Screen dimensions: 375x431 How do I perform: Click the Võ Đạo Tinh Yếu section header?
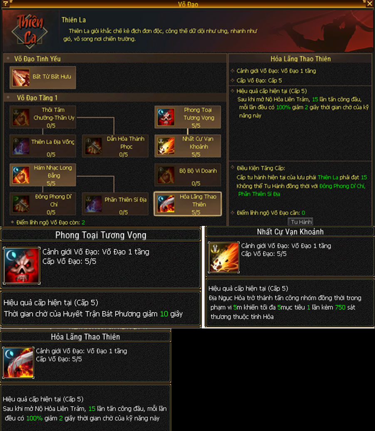pyautogui.click(x=37, y=59)
